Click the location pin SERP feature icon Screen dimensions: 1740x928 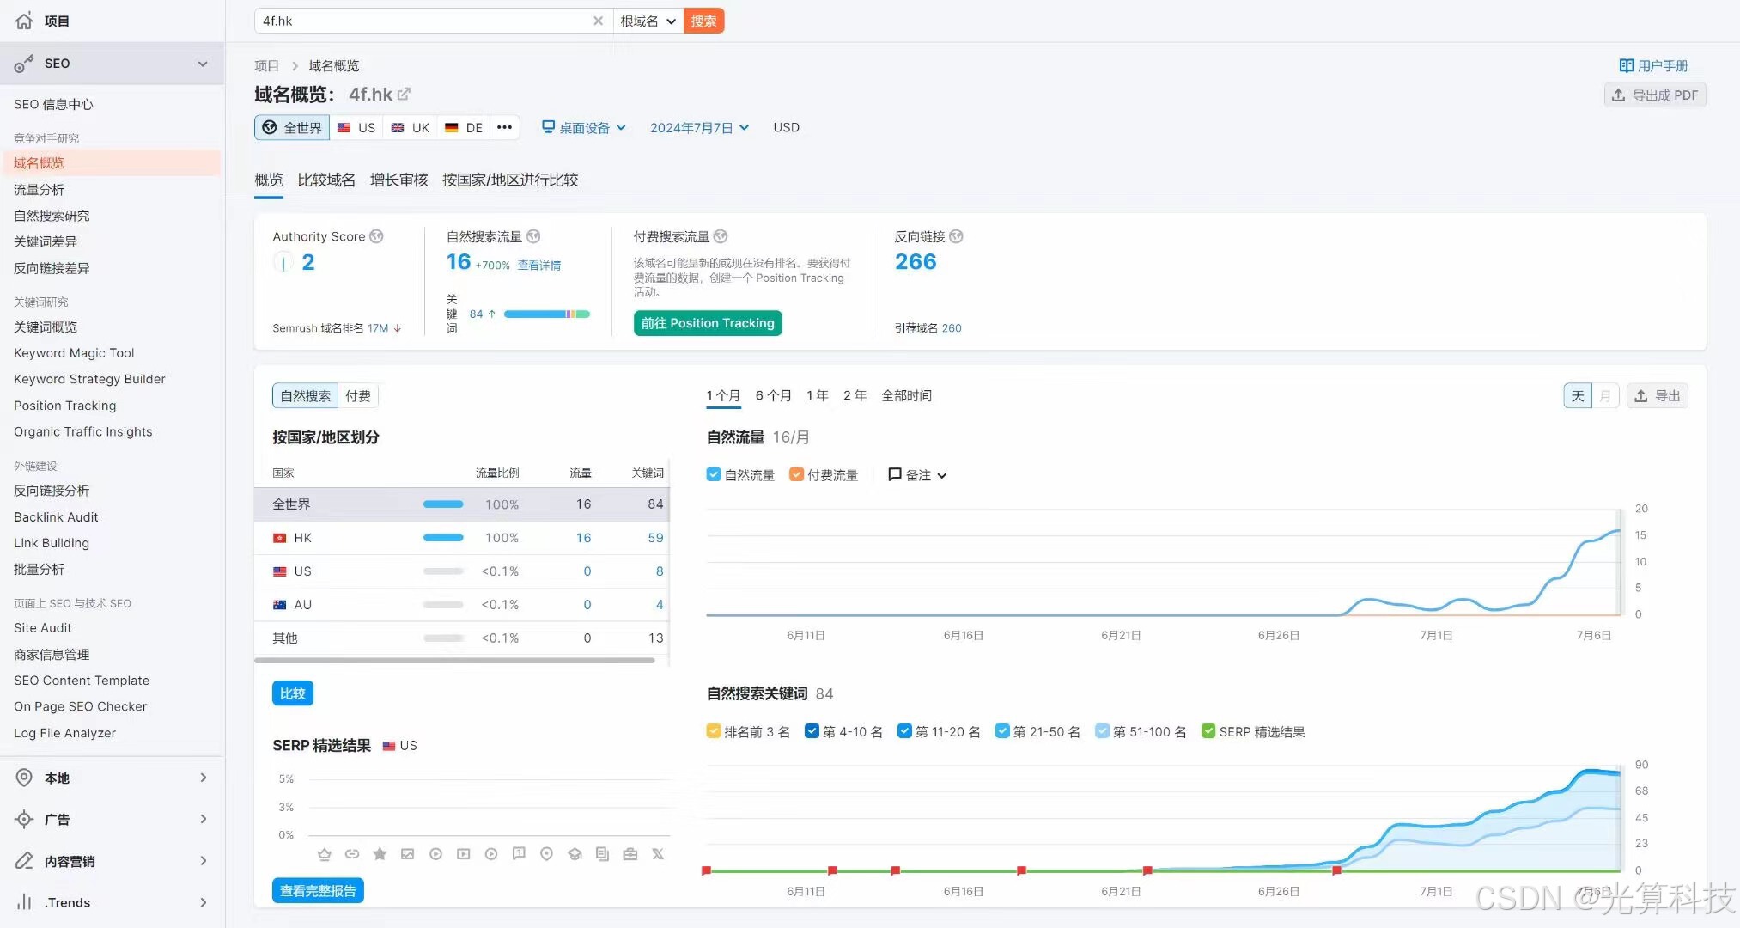point(546,854)
